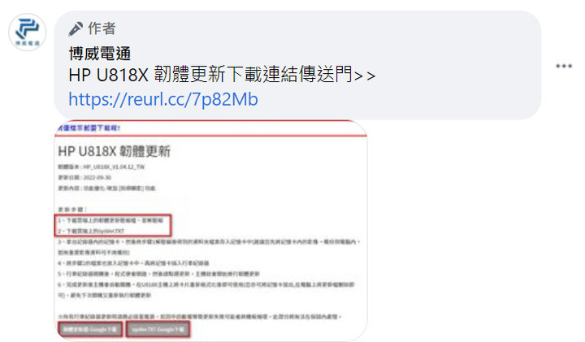Follow the reurl.cc/7p82Mb short link
Image resolution: width=585 pixels, height=342 pixels.
(163, 99)
